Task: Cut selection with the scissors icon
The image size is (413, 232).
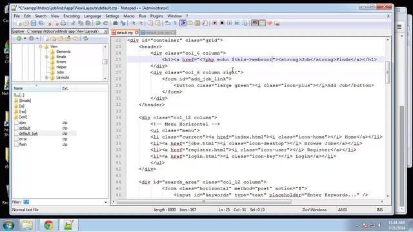Action: click(x=73, y=23)
